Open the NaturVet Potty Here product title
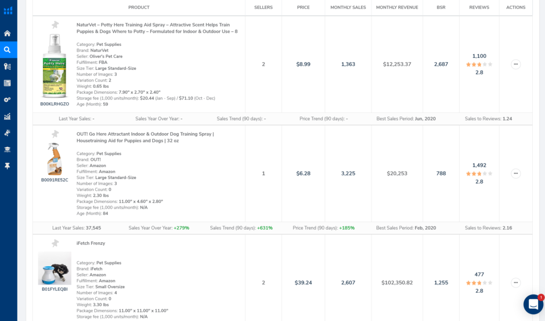The image size is (545, 321). tap(156, 28)
